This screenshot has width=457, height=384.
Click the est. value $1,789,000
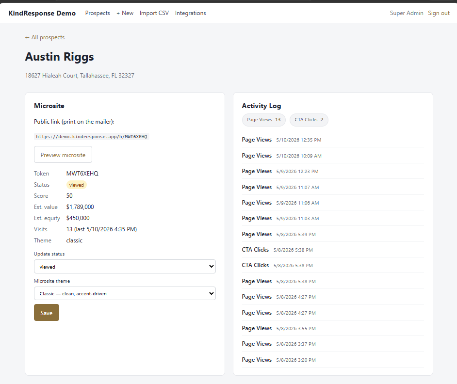point(80,207)
